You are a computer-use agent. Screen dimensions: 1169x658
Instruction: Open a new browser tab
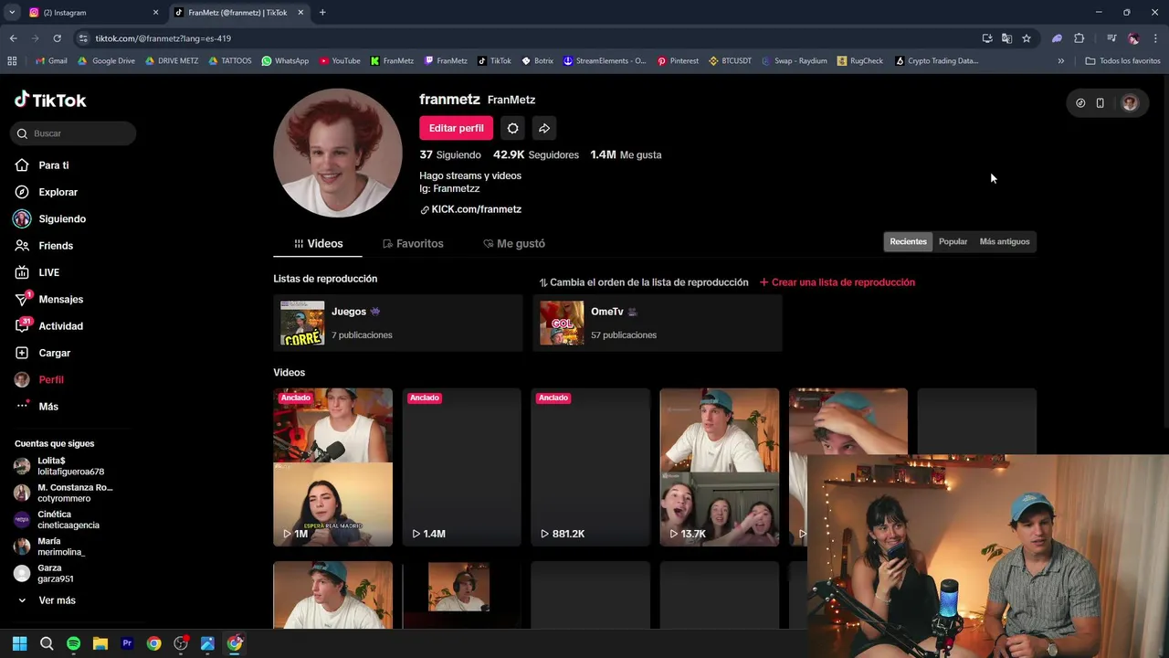click(322, 13)
